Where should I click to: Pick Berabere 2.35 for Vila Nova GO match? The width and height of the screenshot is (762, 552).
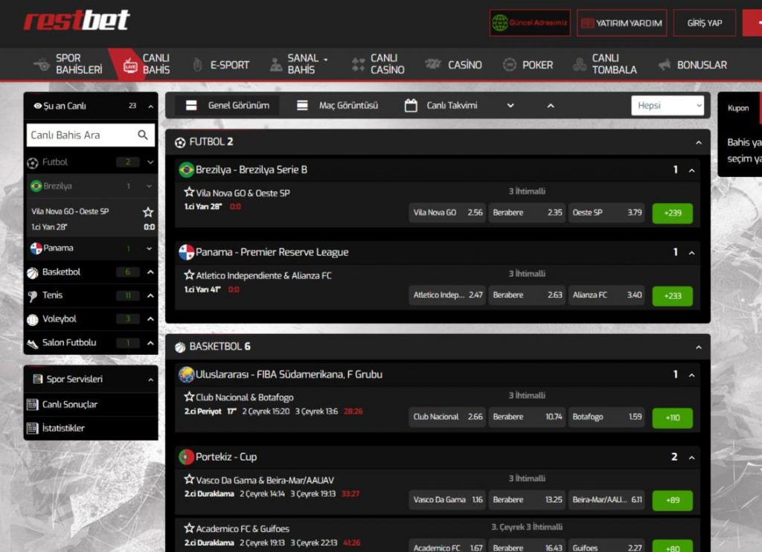tap(528, 212)
